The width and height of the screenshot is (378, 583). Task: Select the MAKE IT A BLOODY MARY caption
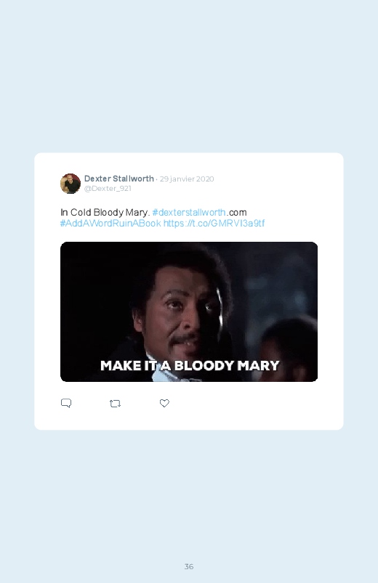[x=190, y=365]
